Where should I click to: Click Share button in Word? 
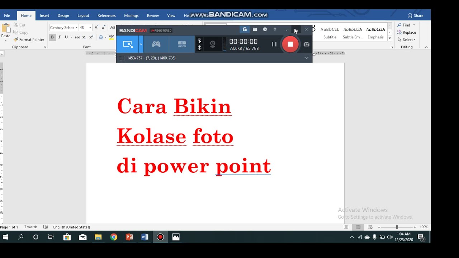[416, 16]
